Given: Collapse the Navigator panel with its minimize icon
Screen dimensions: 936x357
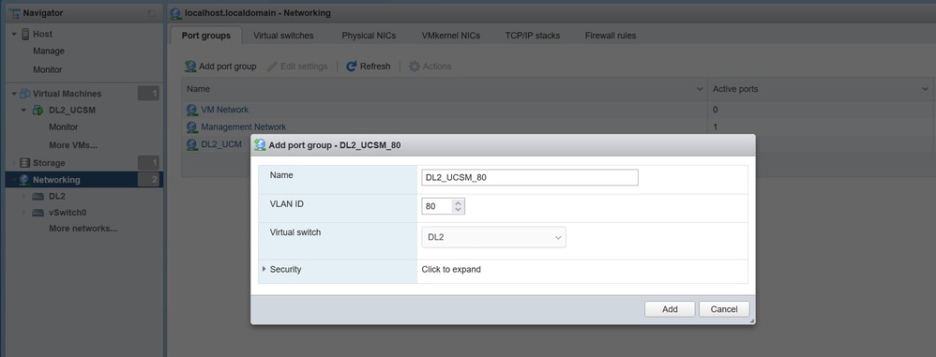Looking at the screenshot, I should point(152,13).
